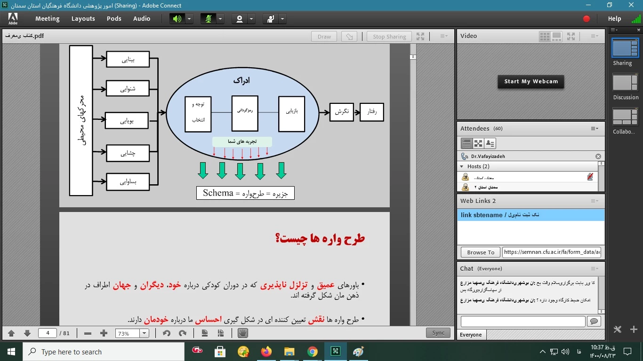The height and width of the screenshot is (361, 643).
Task: Open Firefox from the Windows taskbar
Action: point(266,352)
